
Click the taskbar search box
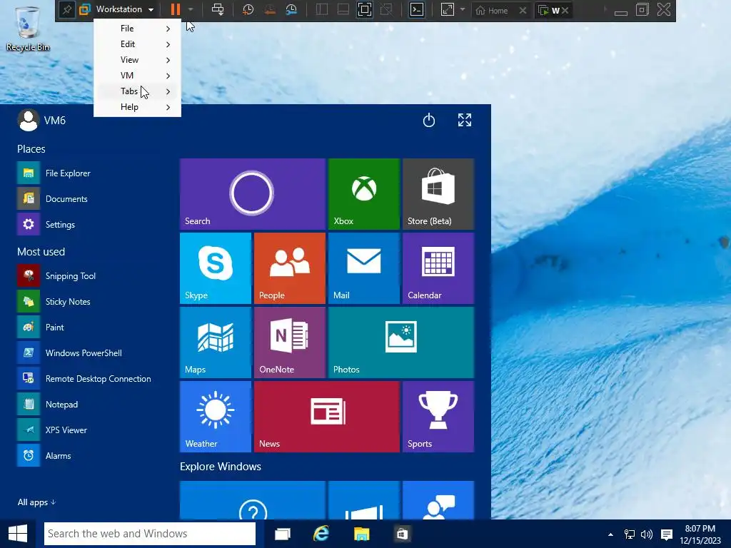click(150, 534)
